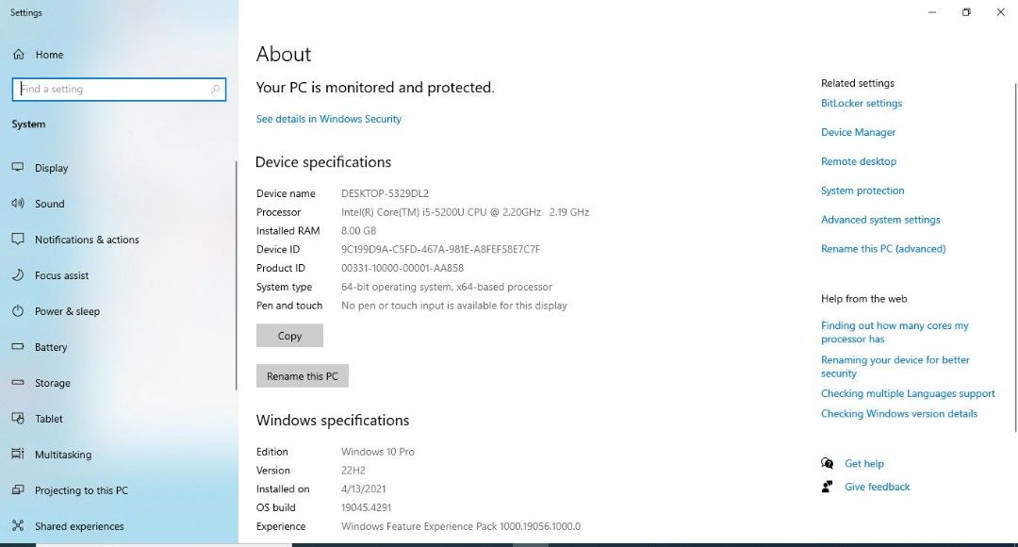This screenshot has height=547, width=1018.
Task: Click the Display monitor icon
Action: pos(18,168)
